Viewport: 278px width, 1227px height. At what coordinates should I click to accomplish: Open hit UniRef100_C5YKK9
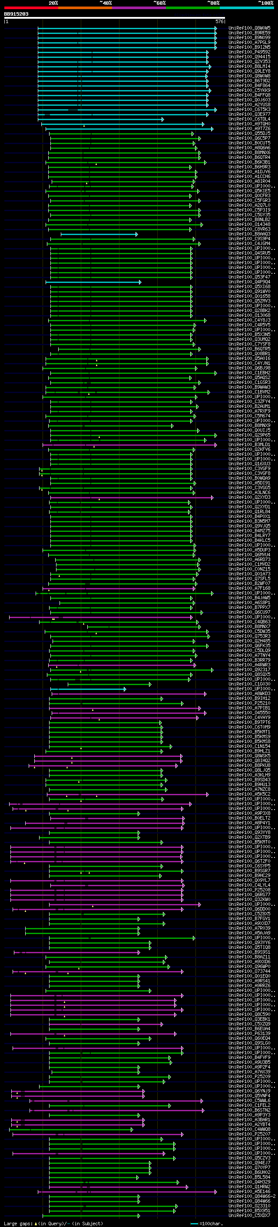click(249, 91)
